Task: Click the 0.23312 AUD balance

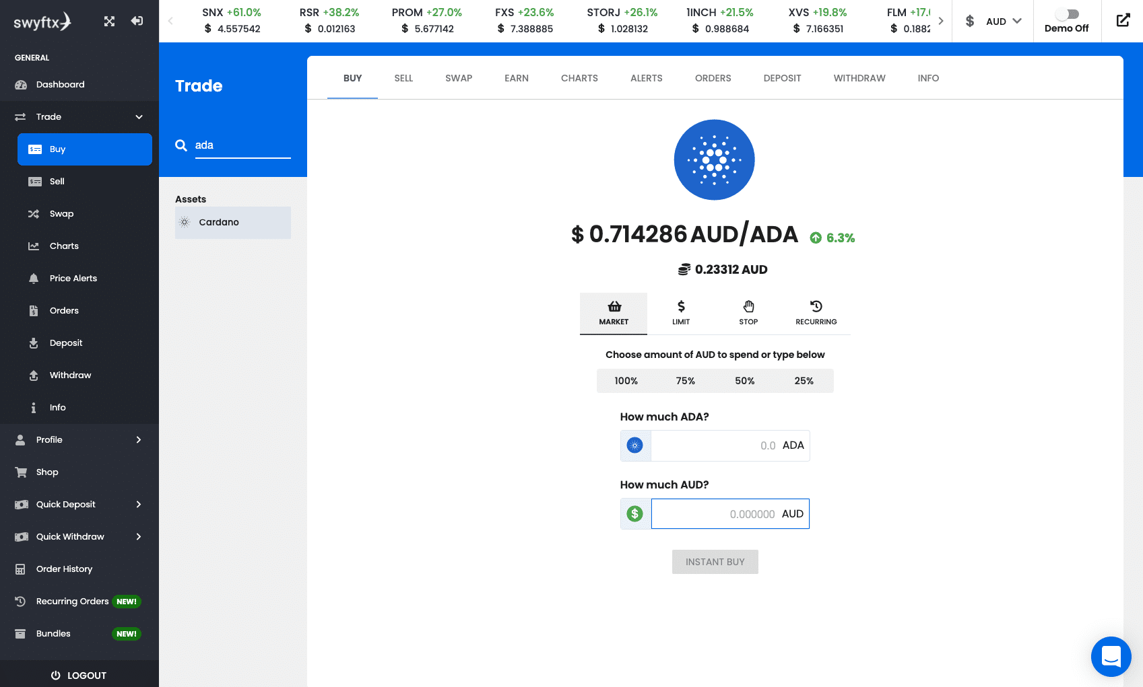Action: click(723, 270)
